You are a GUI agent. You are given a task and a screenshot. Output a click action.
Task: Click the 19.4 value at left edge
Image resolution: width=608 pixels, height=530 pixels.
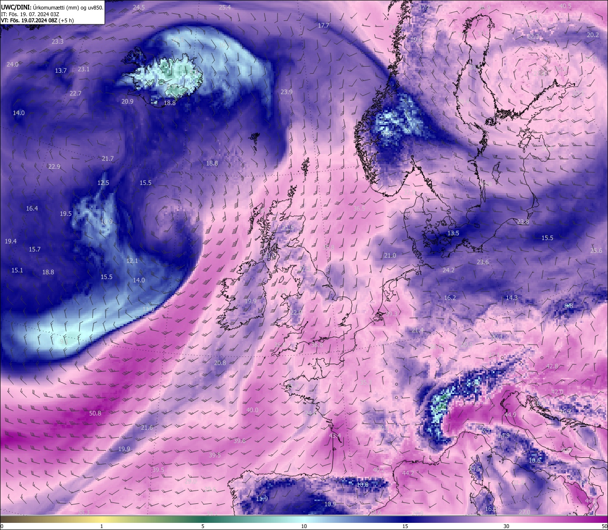tap(10, 241)
